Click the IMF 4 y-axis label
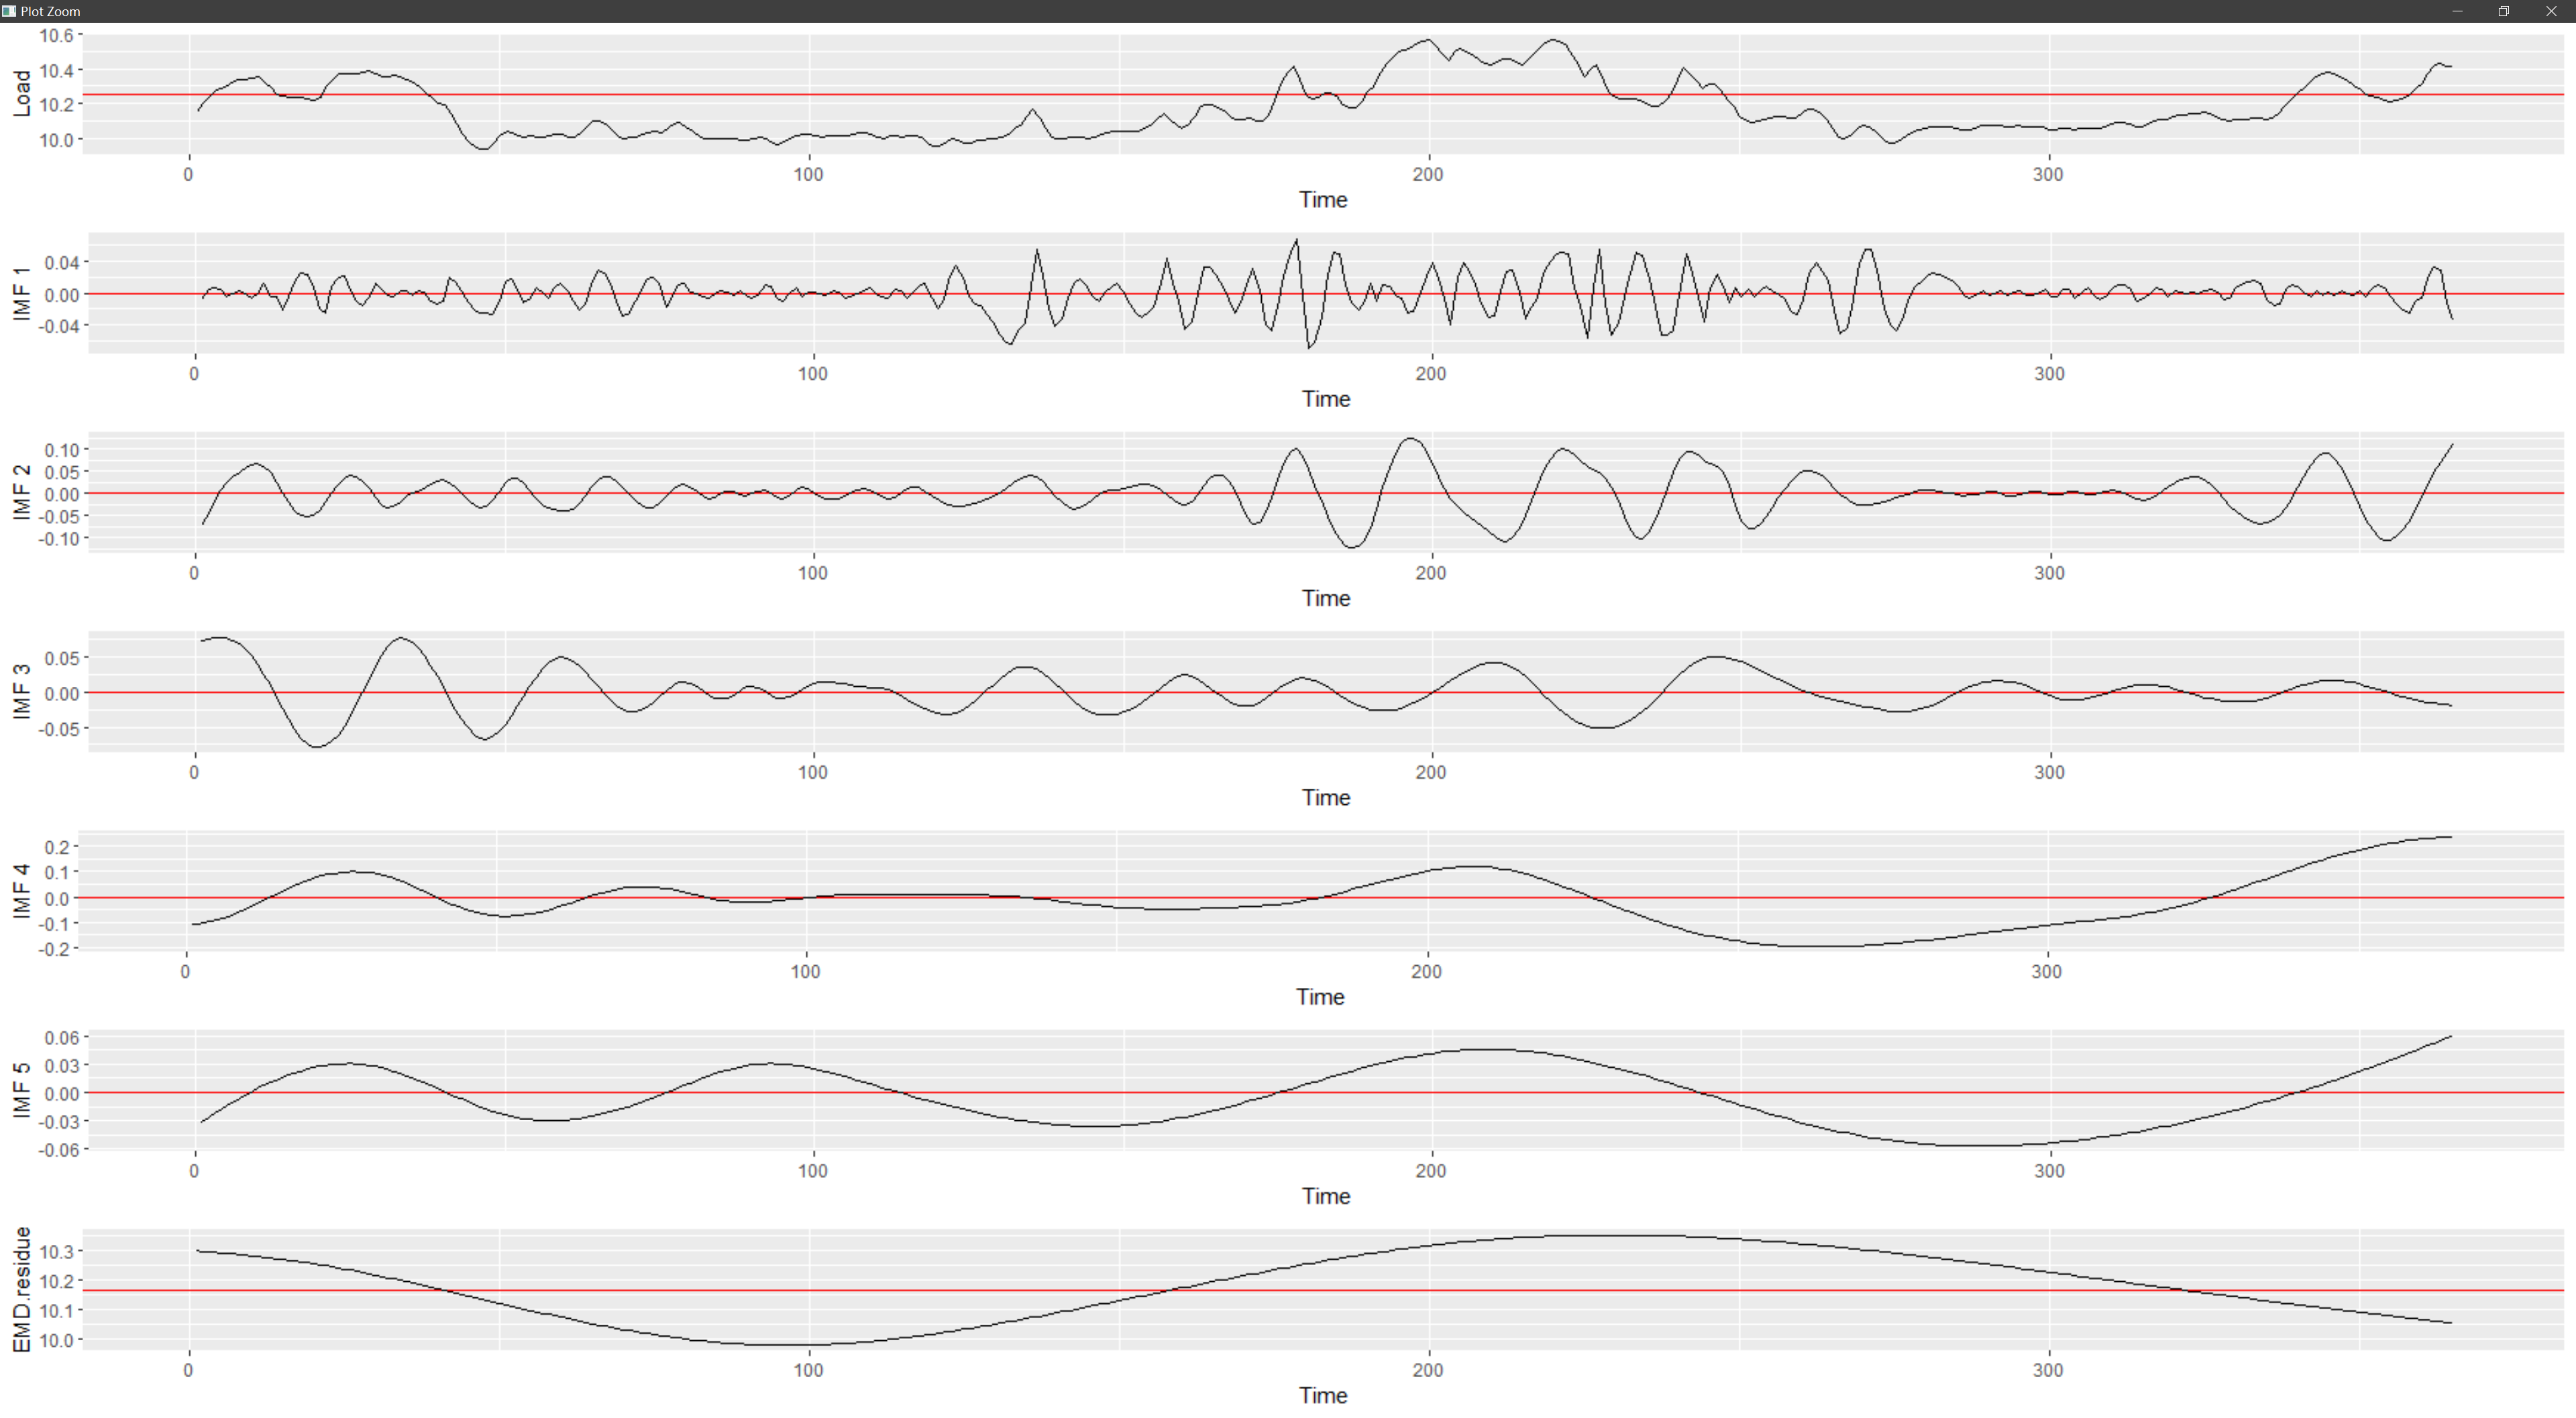Screen dimensions: 2576x1418 (21, 890)
